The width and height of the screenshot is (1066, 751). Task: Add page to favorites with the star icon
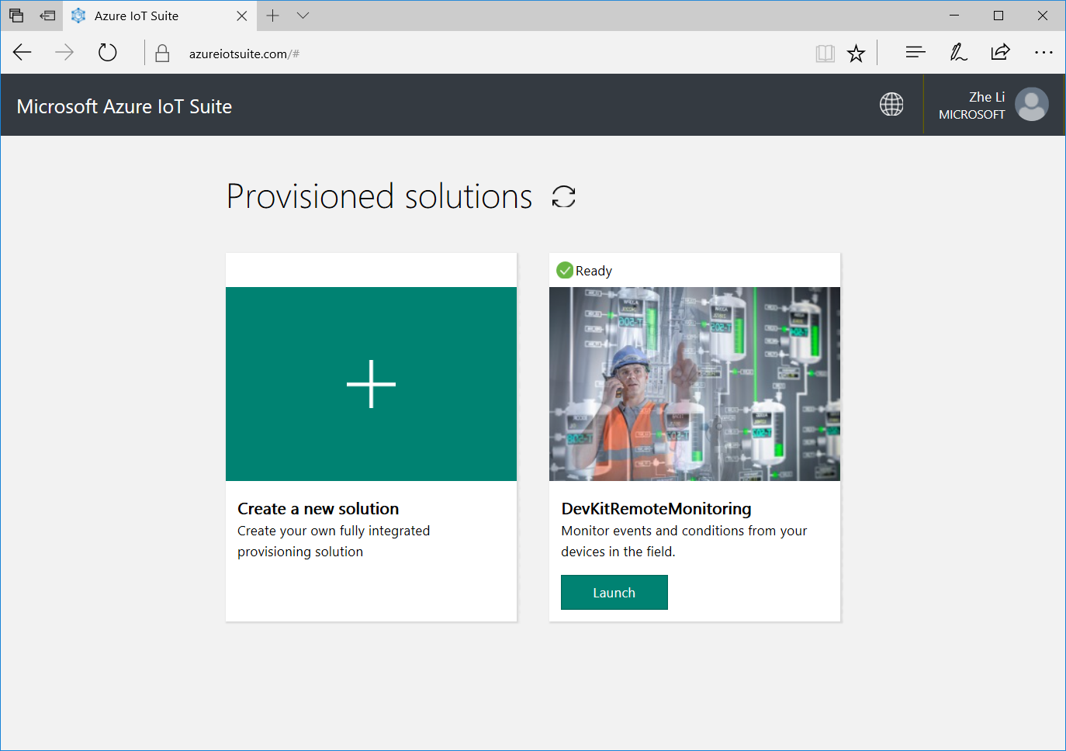coord(856,53)
